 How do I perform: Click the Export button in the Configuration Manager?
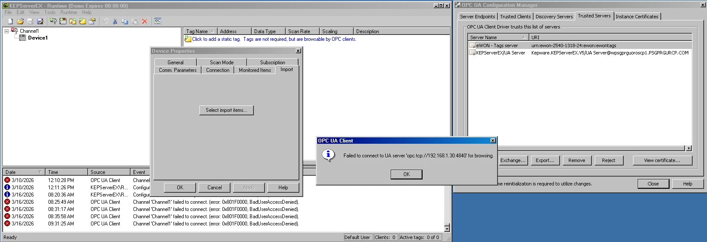click(x=545, y=160)
